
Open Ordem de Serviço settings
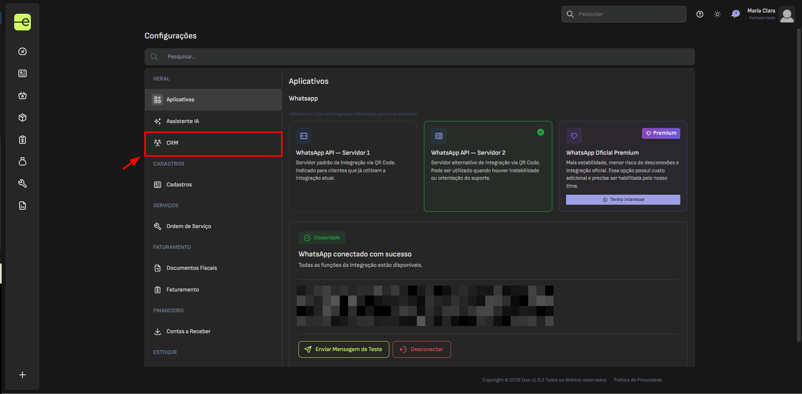(213, 226)
